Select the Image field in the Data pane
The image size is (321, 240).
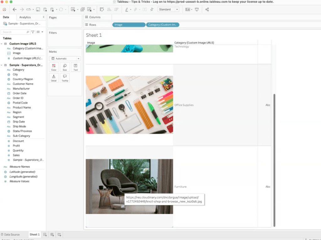(x=17, y=53)
